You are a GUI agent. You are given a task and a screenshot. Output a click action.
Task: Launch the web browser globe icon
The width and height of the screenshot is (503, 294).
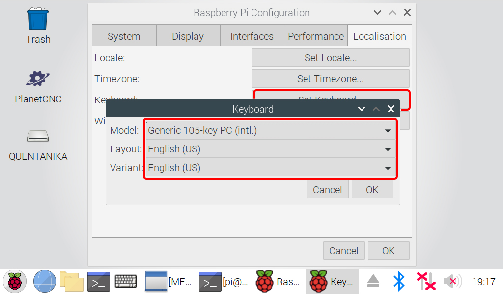coord(45,282)
